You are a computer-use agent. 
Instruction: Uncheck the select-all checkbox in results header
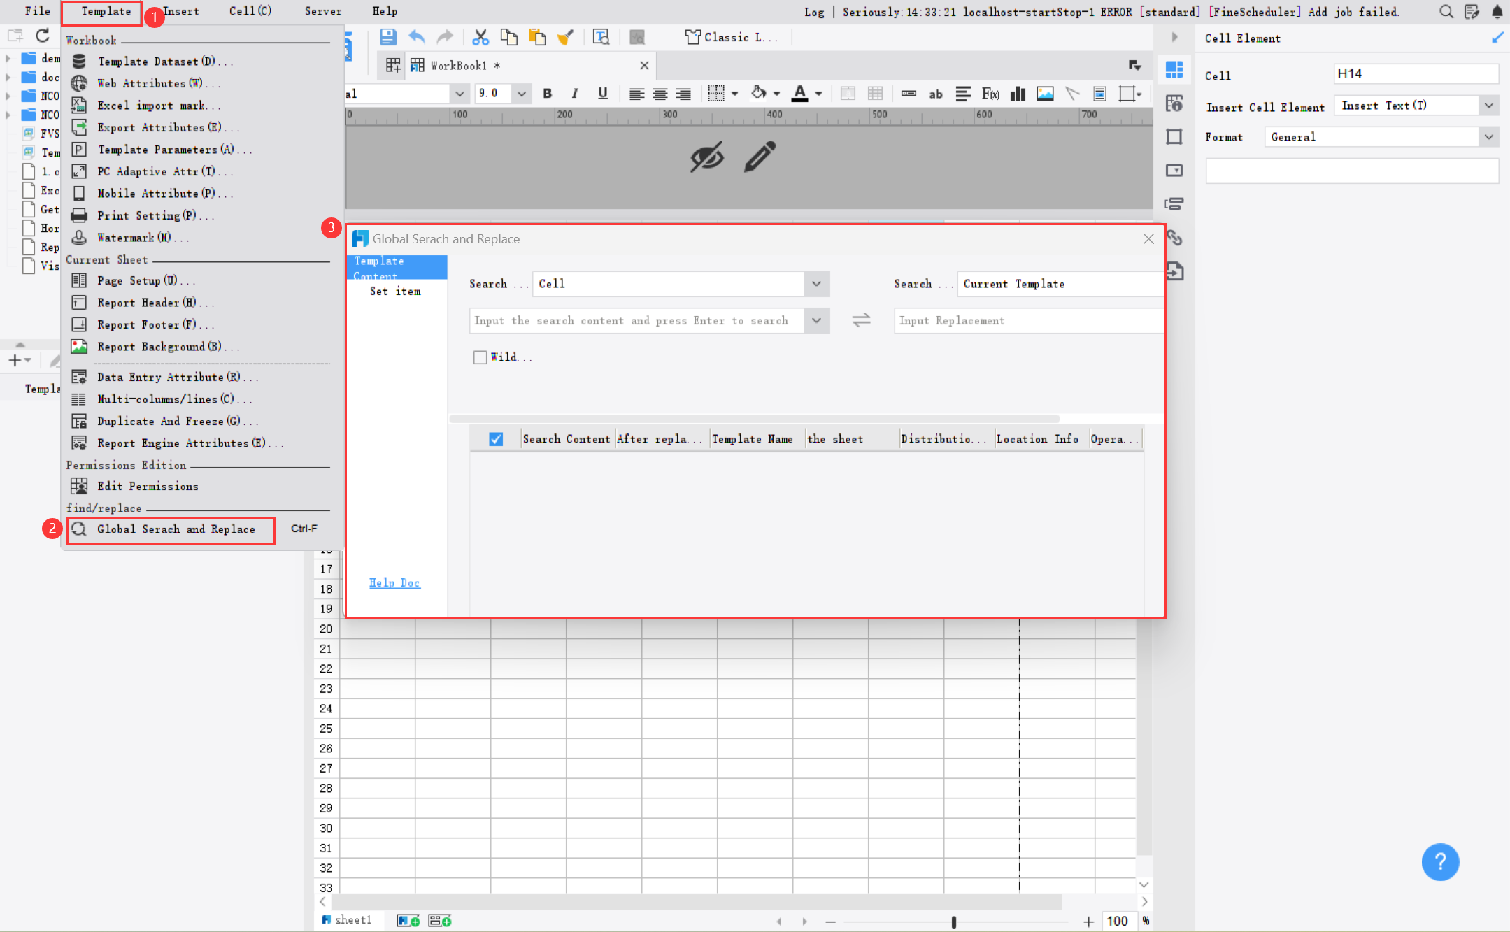pos(496,439)
